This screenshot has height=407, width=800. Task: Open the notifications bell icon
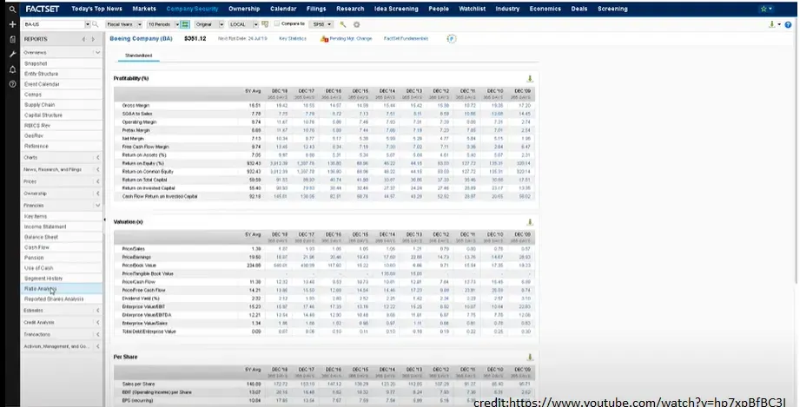12,69
